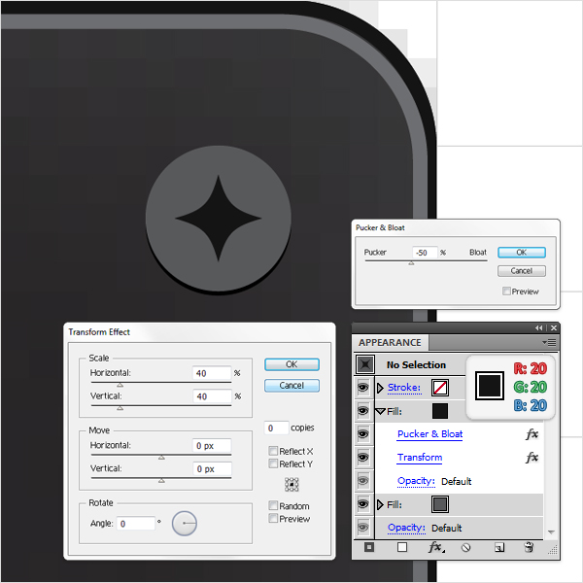This screenshot has height=583, width=583.
Task: Click the Pucker percent input field
Action: [x=425, y=253]
